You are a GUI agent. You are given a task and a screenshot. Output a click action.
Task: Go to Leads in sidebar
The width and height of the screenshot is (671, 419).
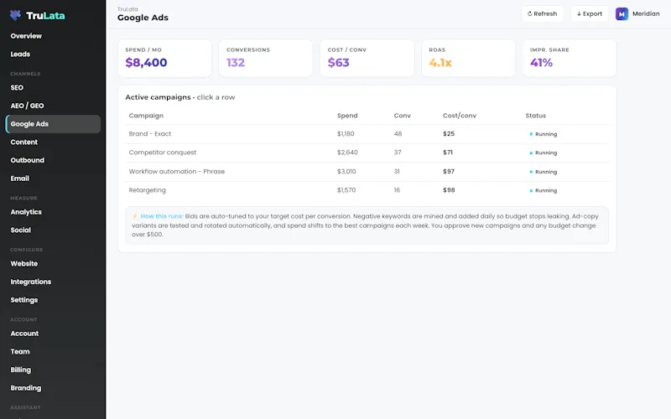pos(20,54)
